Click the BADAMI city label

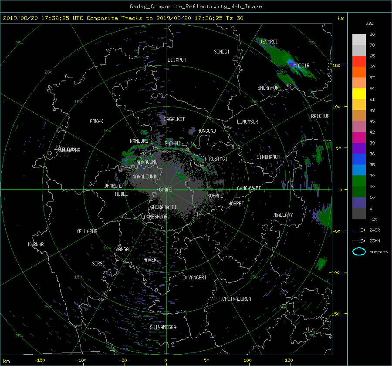coord(172,144)
